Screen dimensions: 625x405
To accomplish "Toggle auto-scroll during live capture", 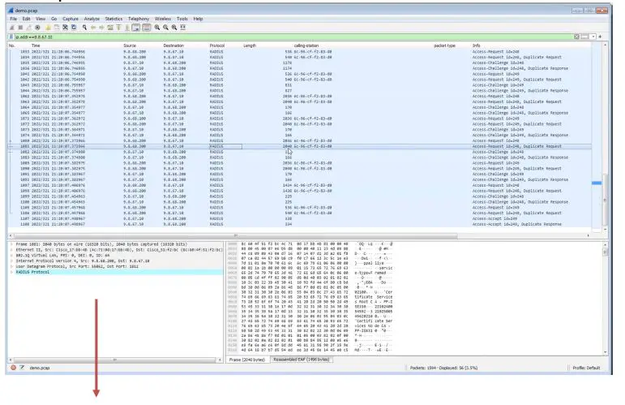I will tap(136, 28).
